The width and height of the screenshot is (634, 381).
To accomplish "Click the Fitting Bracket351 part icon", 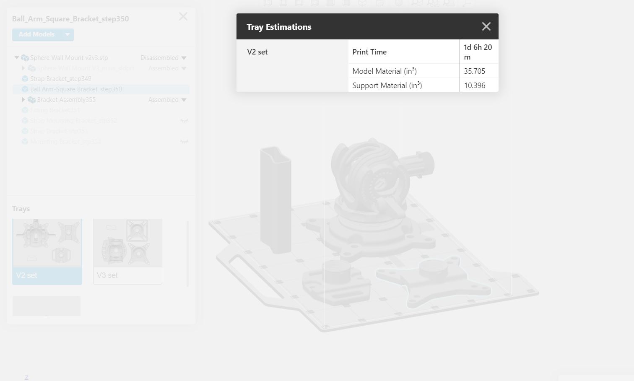I will 25,110.
